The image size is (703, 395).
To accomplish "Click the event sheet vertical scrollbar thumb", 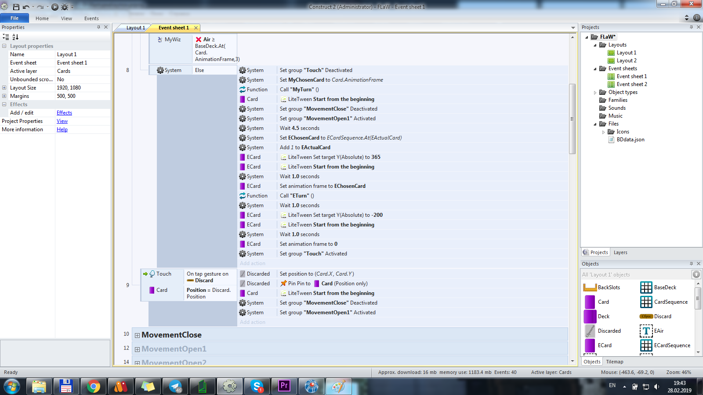I will tap(572, 118).
